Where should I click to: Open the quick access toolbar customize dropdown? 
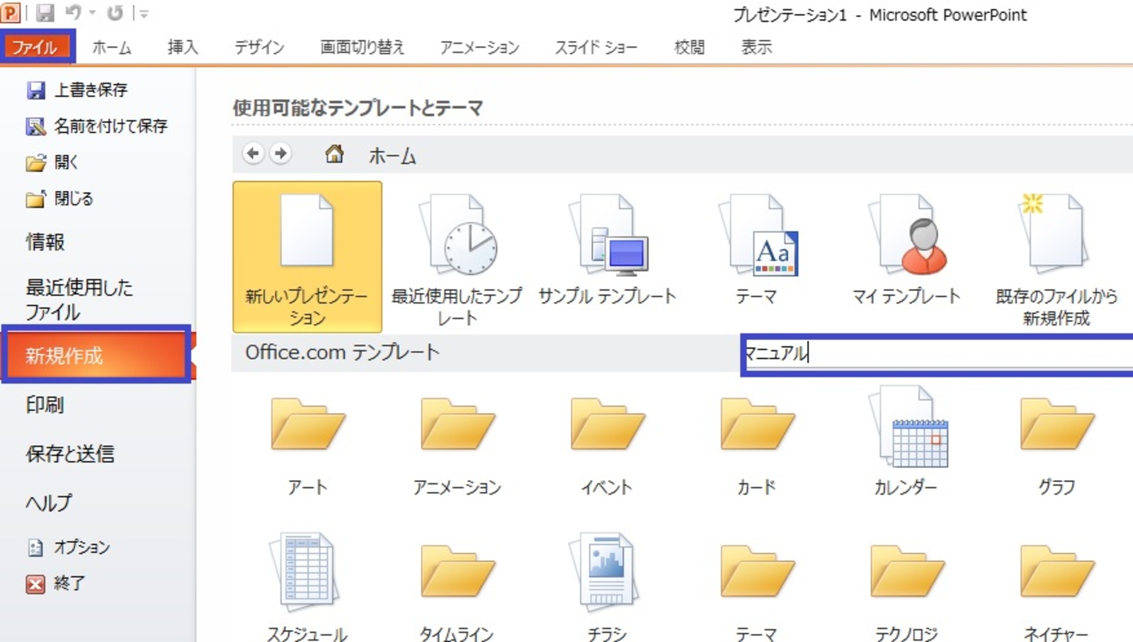click(x=144, y=13)
